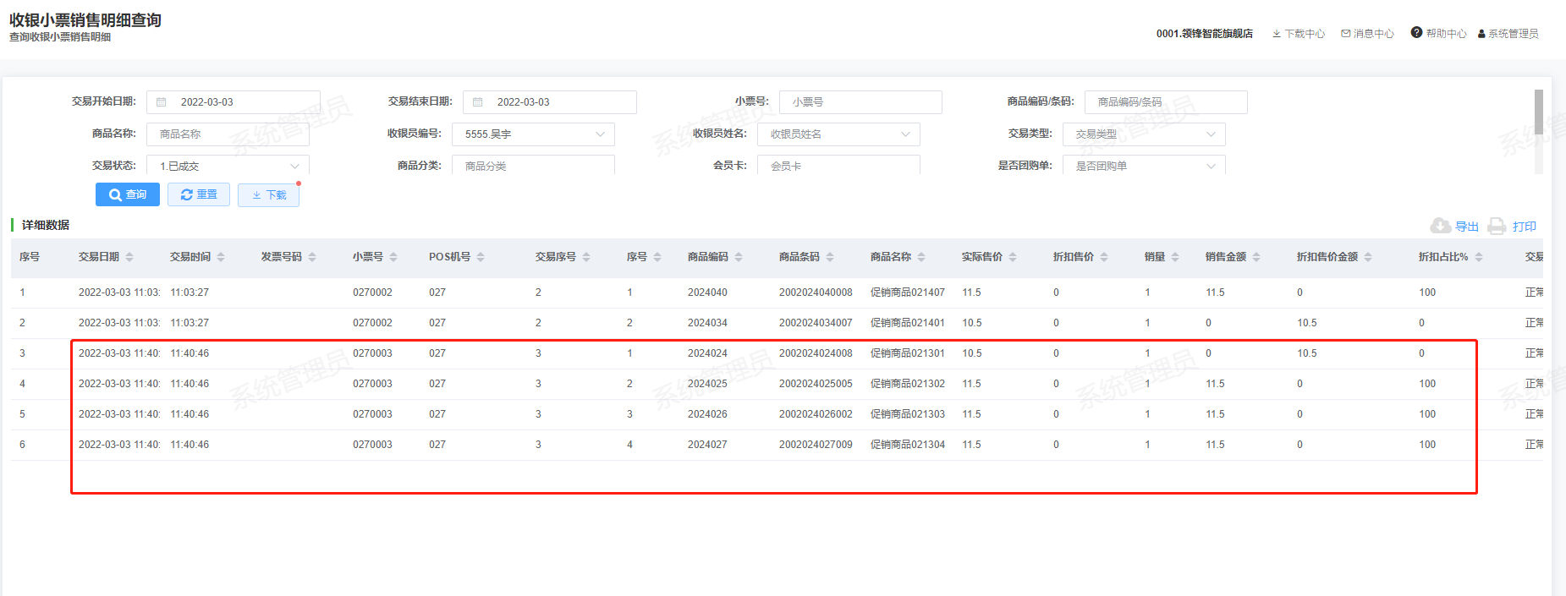
Task: Sort by 交易日期 column arrows
Action: 129,257
